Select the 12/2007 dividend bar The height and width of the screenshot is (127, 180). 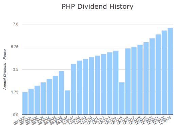click(x=73, y=89)
